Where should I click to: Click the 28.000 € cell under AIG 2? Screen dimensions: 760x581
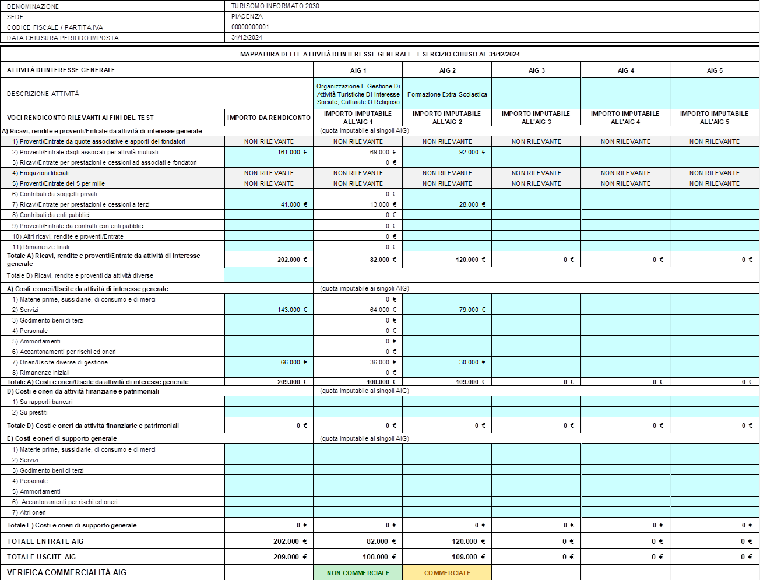(447, 204)
